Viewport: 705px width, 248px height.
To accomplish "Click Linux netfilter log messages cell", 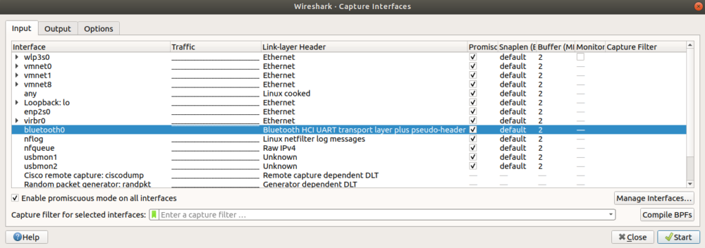I will (314, 138).
